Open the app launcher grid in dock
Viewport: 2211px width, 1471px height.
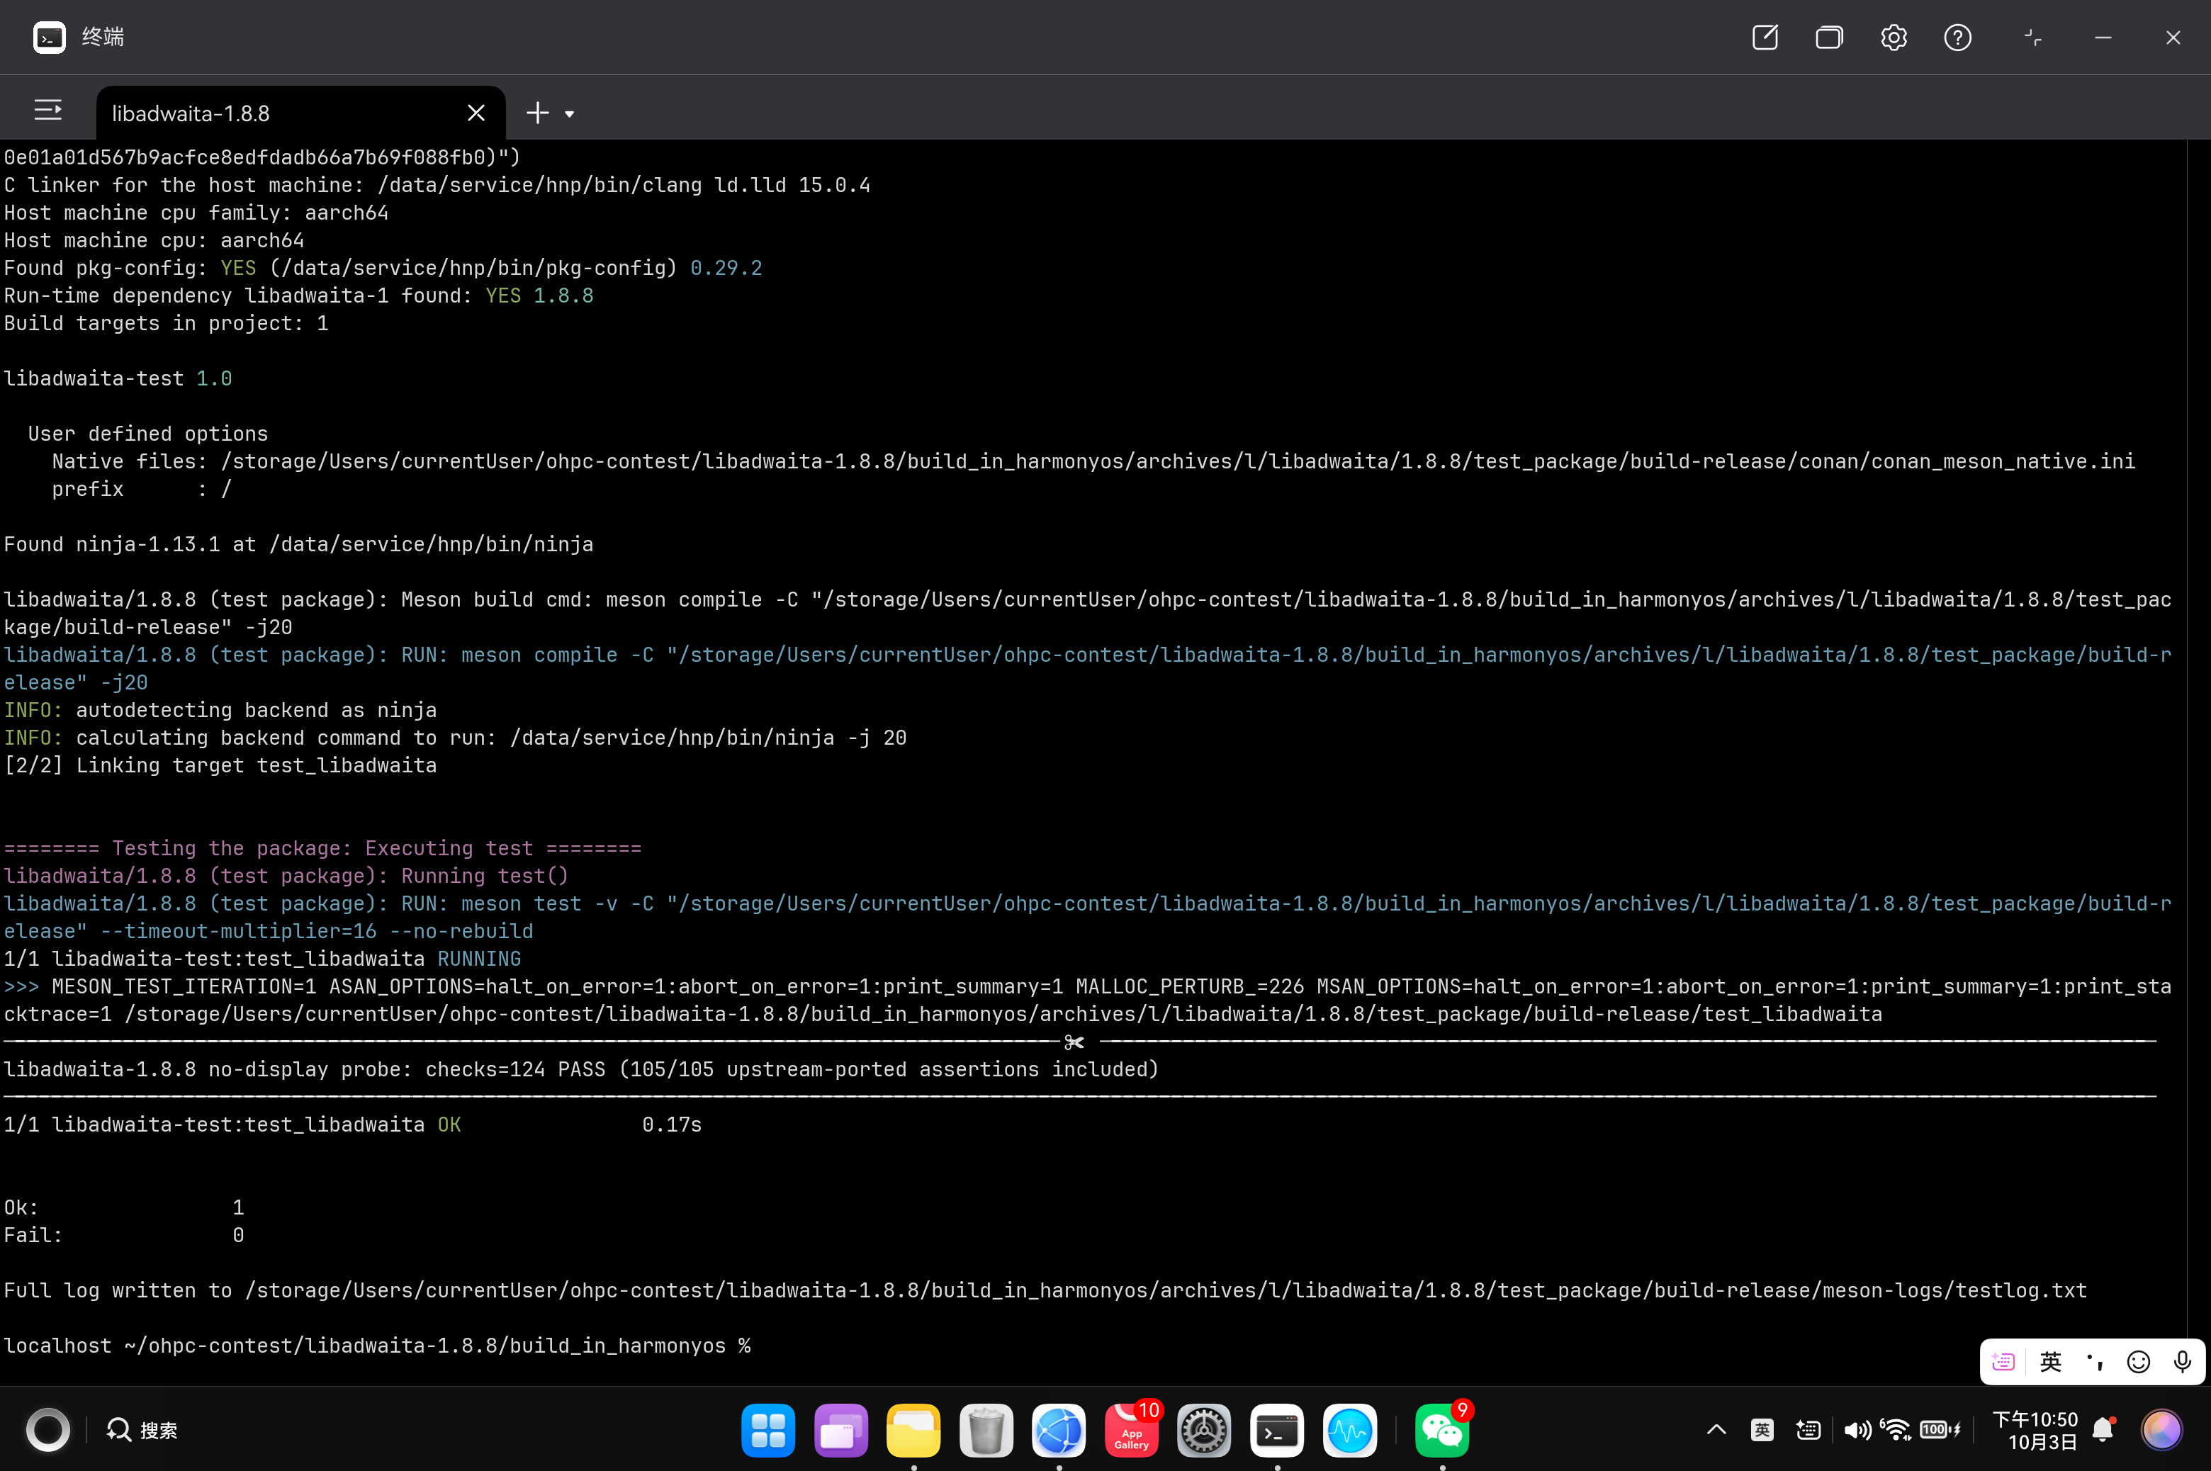pyautogui.click(x=768, y=1431)
